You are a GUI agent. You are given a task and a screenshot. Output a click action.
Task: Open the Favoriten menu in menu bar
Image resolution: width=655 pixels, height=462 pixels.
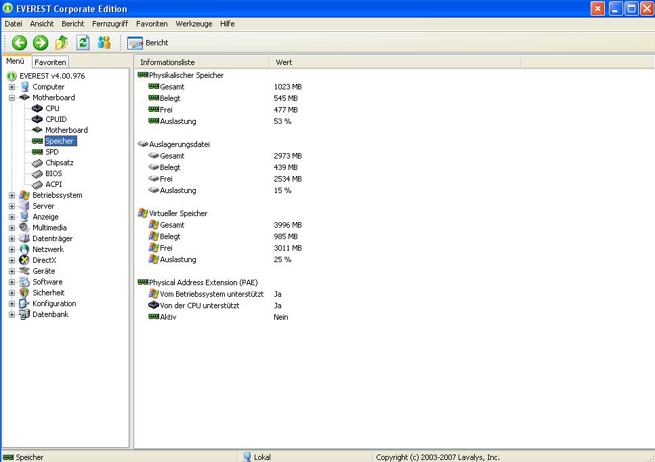tap(152, 24)
